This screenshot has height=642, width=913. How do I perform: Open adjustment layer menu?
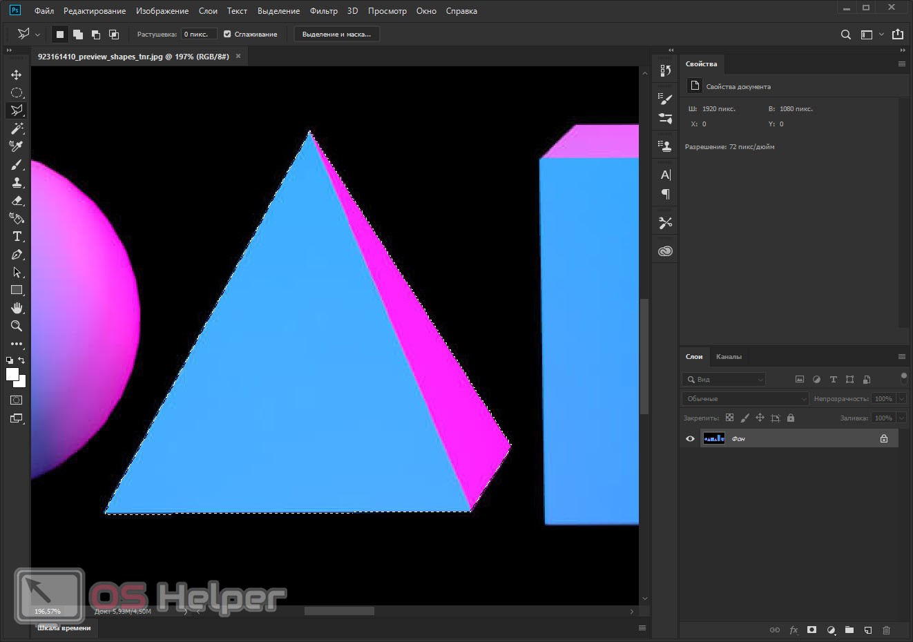(831, 630)
